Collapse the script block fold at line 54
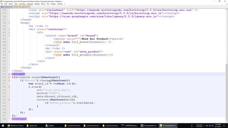 click(9, 74)
